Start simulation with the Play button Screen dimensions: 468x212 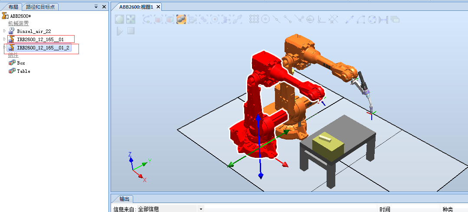(x=120, y=31)
